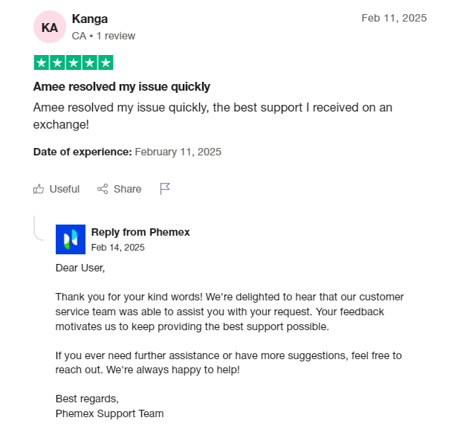
Task: Click the 'Dear User,' greeting line
Action: tap(80, 268)
